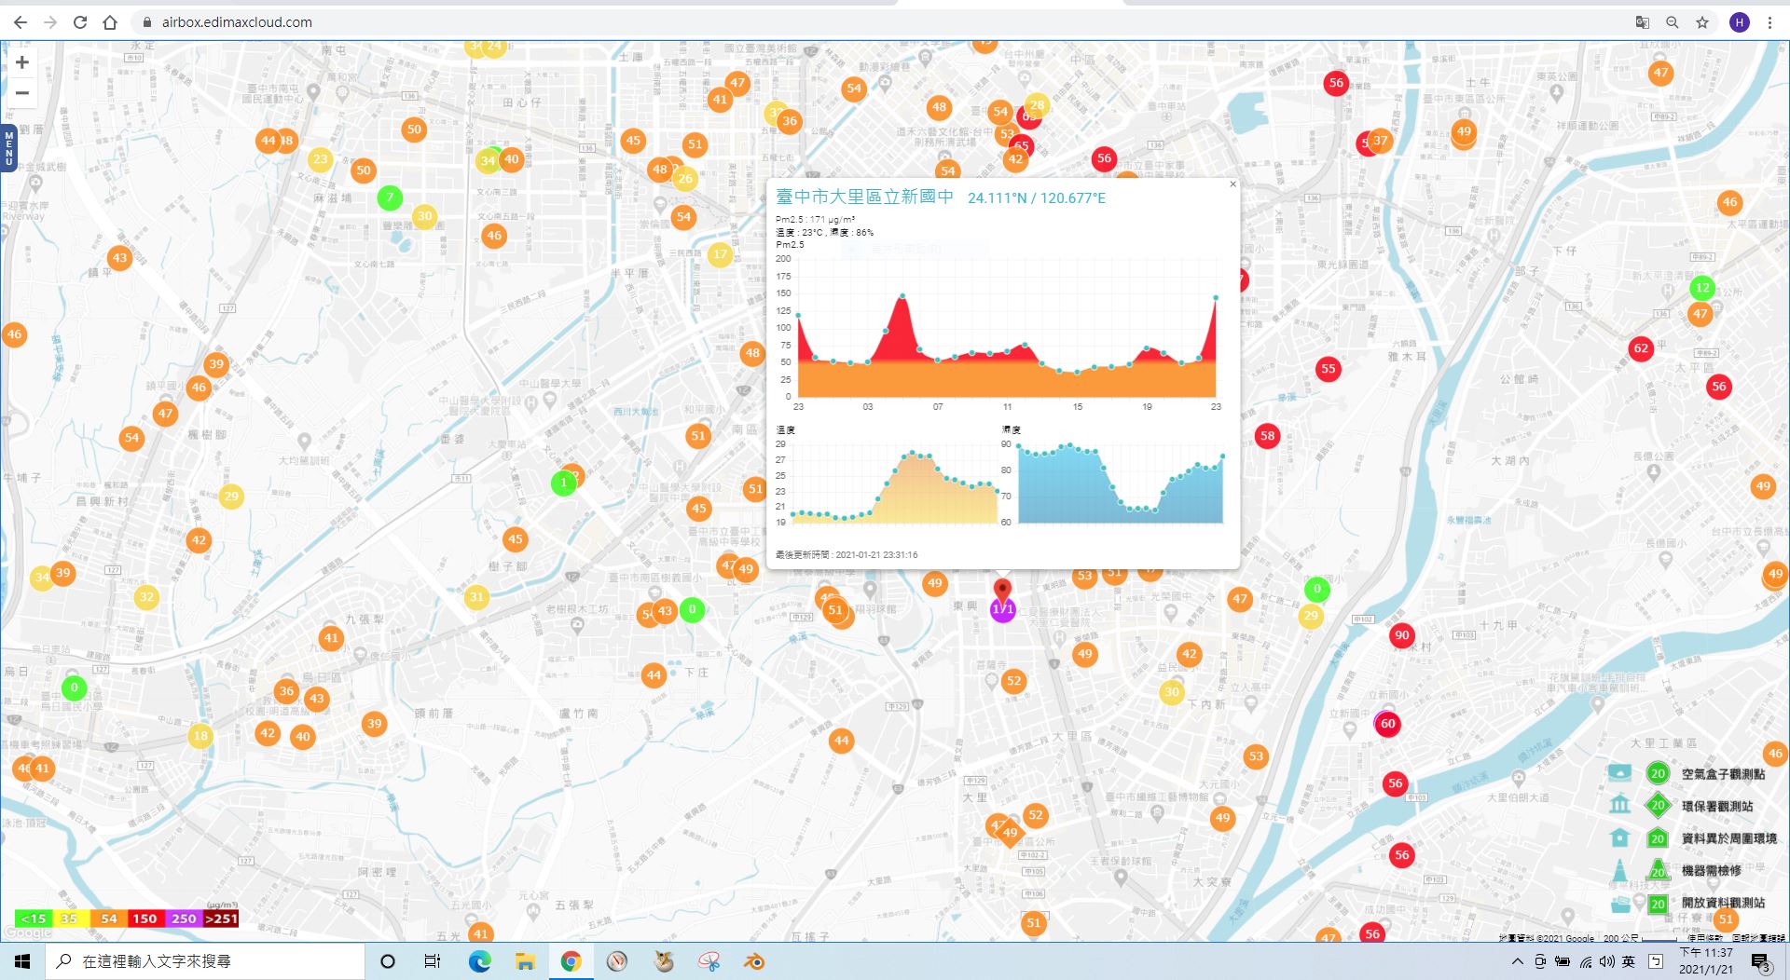Screen dimensions: 1790x980
Task: Open the Google Translate page icon
Action: (x=1643, y=22)
